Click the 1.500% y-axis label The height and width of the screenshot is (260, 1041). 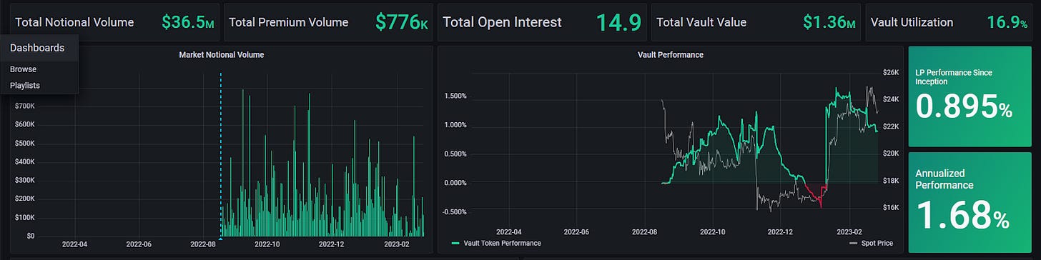pos(455,96)
